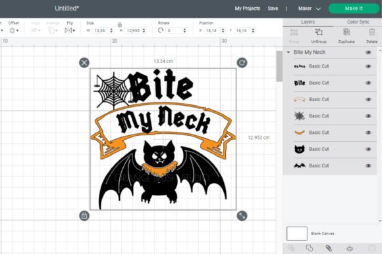The width and height of the screenshot is (382, 254).
Task: Switch to the Color Sync tab
Action: click(x=358, y=22)
